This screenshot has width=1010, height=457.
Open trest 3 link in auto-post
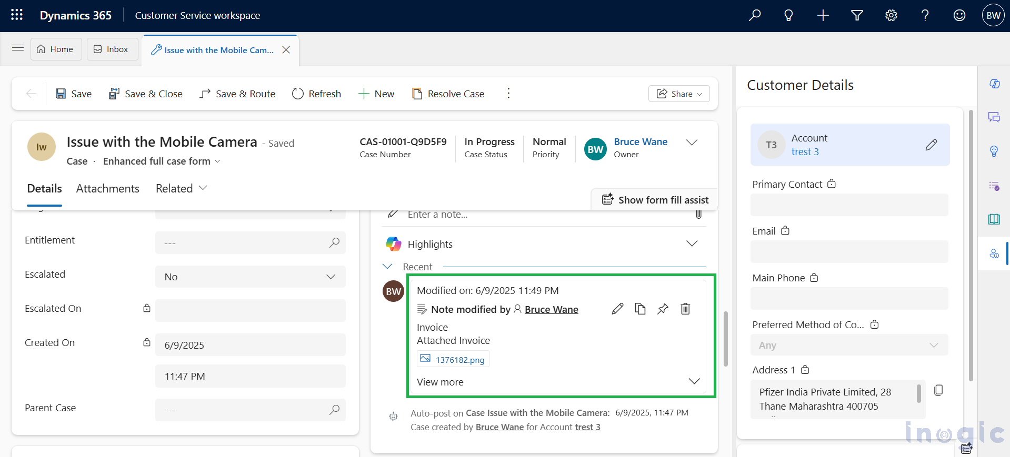click(587, 427)
